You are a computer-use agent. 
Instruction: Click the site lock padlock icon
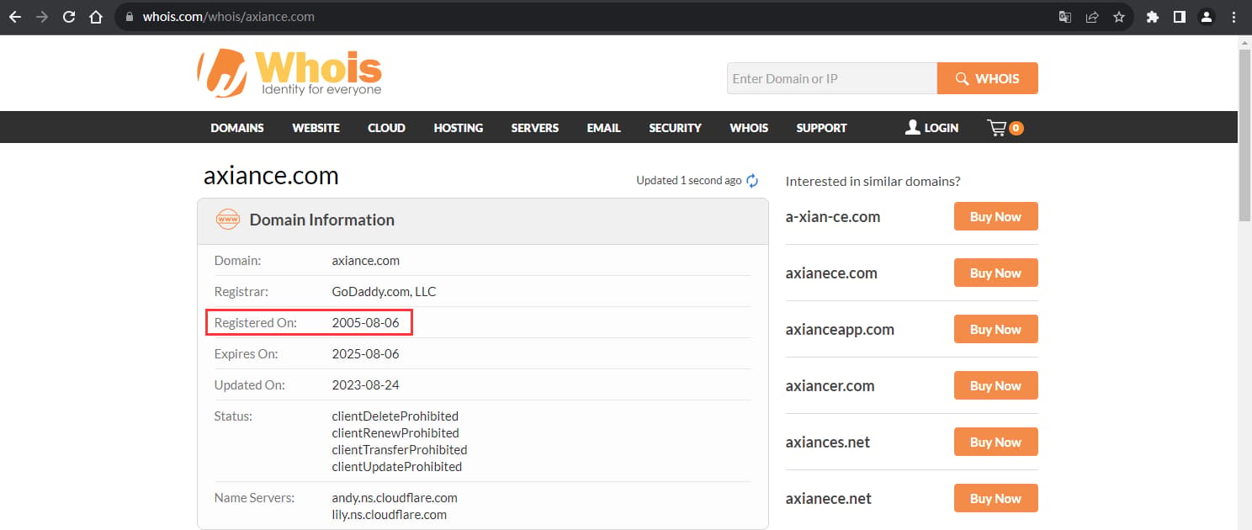pyautogui.click(x=129, y=17)
